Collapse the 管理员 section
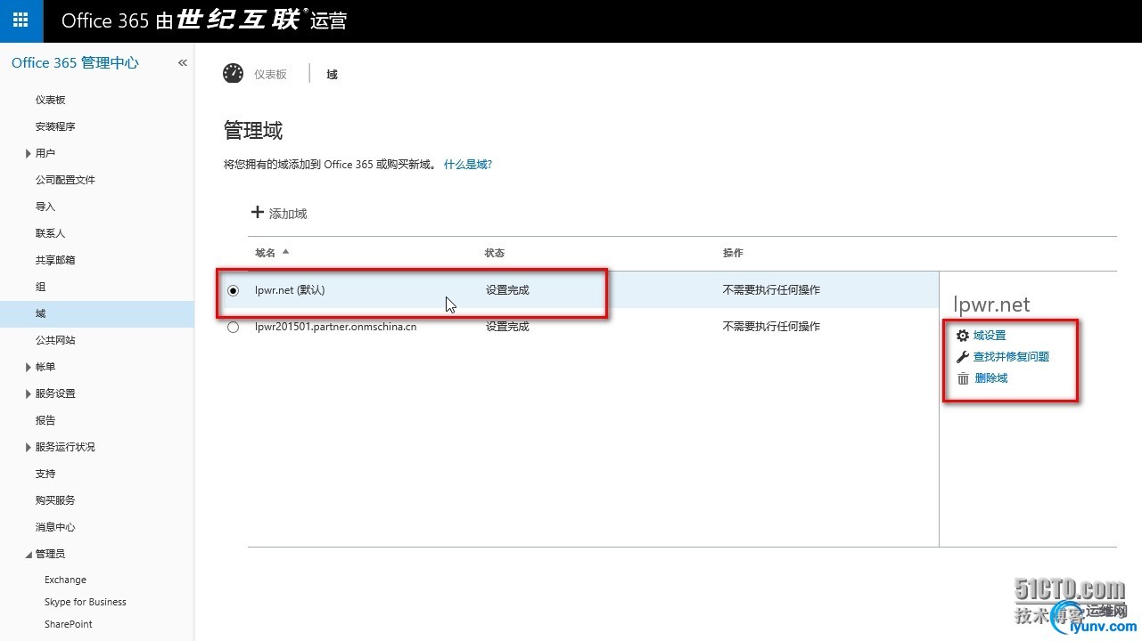The width and height of the screenshot is (1142, 641). click(29, 555)
